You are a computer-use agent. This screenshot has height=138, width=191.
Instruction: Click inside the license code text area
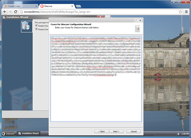(96, 79)
